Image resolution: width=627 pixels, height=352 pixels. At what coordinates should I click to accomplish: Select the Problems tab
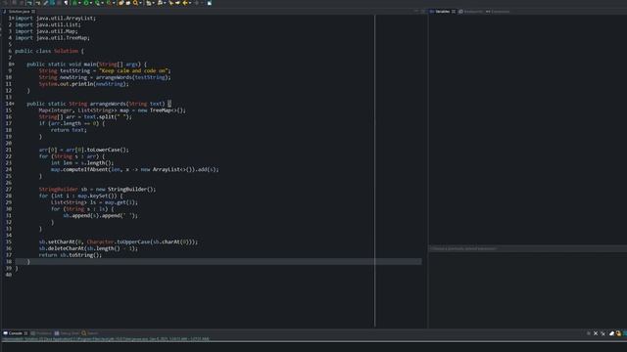(x=41, y=333)
